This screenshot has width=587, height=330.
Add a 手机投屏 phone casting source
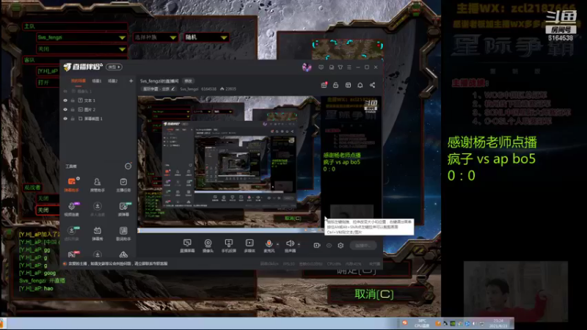[x=228, y=246]
